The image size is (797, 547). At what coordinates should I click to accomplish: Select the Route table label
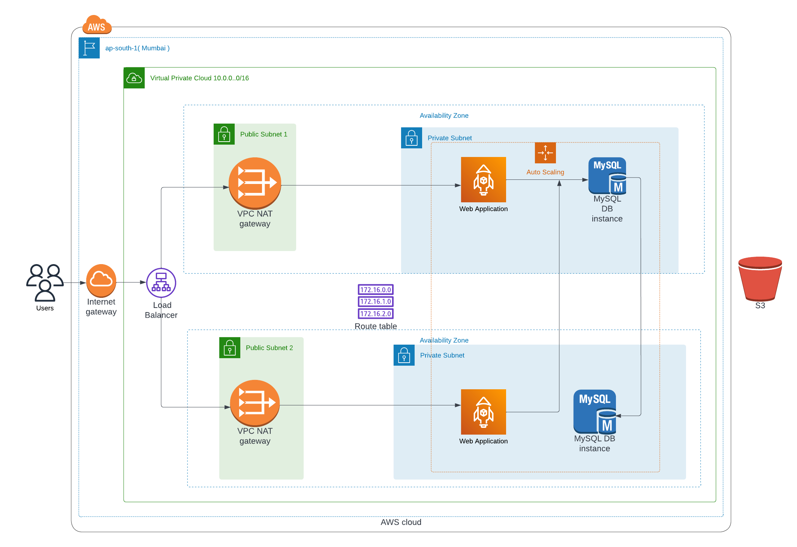coord(375,326)
